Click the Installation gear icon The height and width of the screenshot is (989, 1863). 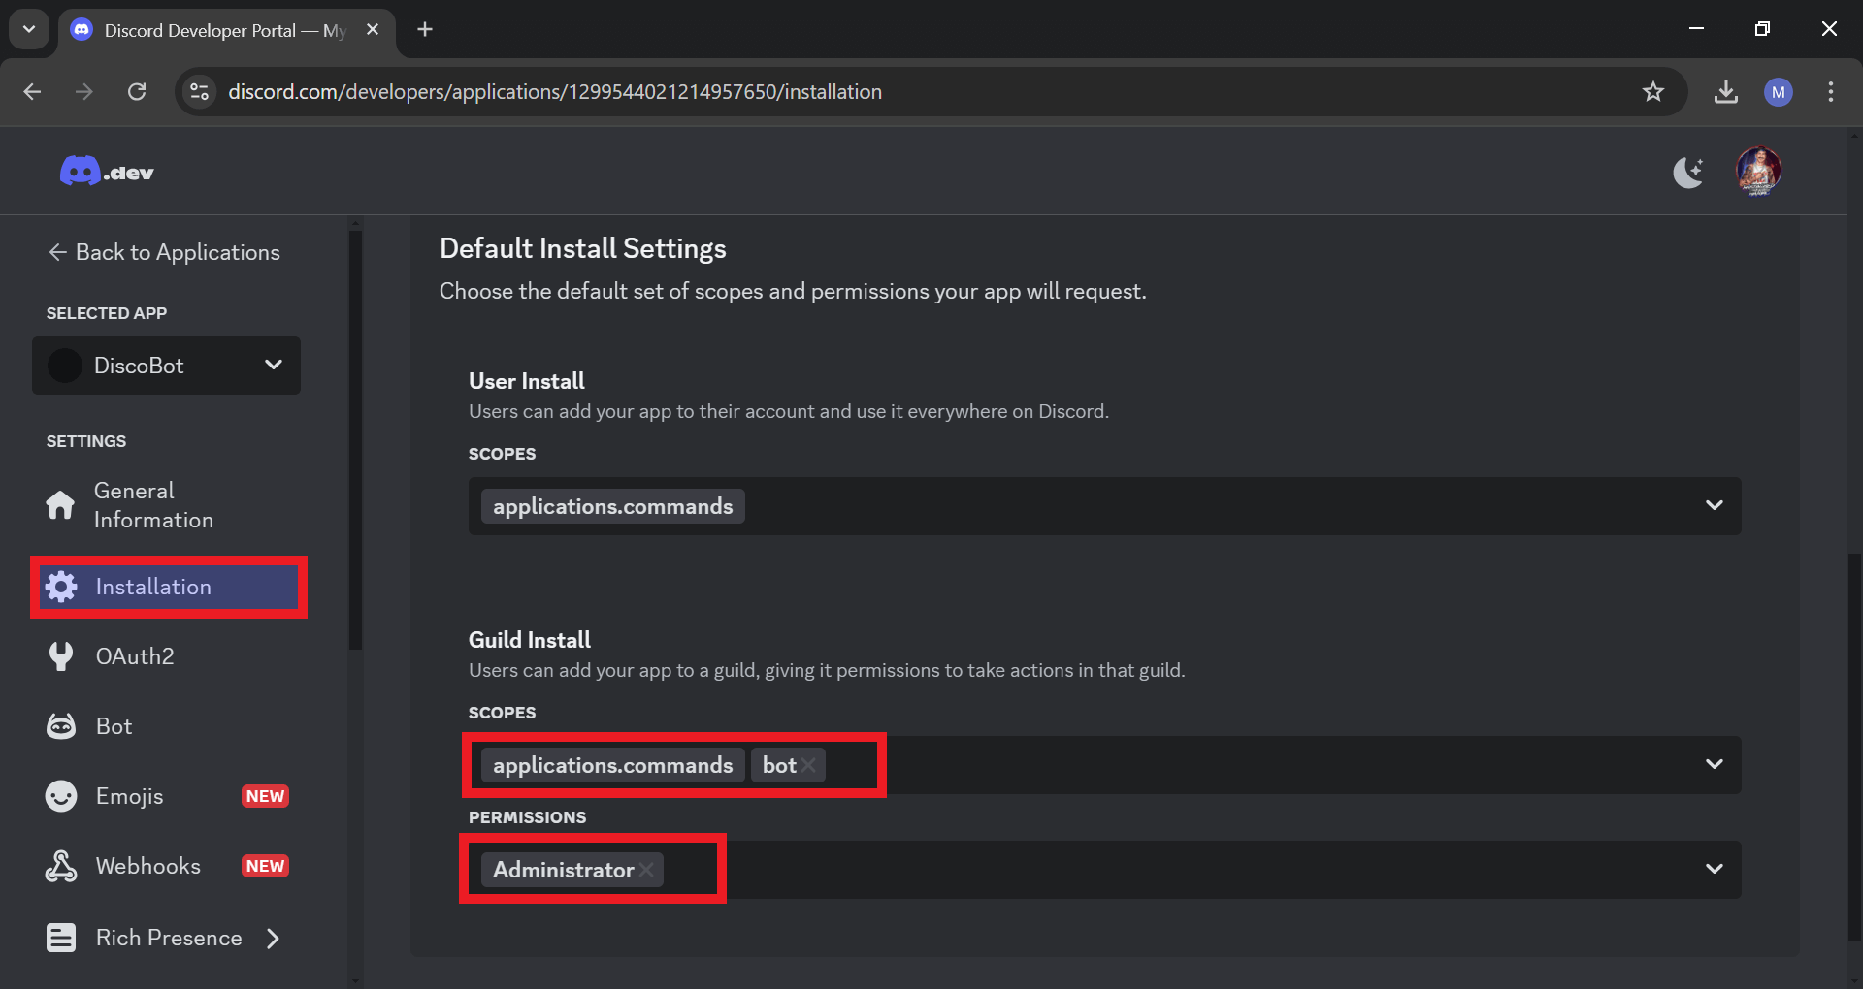tap(61, 587)
